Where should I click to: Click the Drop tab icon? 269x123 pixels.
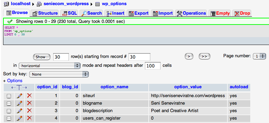coord(237,14)
